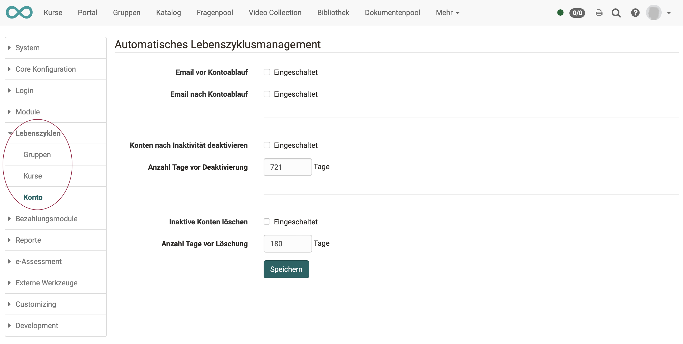Expand the e-Assessment sidebar section
This screenshot has height=344, width=683.
click(x=56, y=261)
